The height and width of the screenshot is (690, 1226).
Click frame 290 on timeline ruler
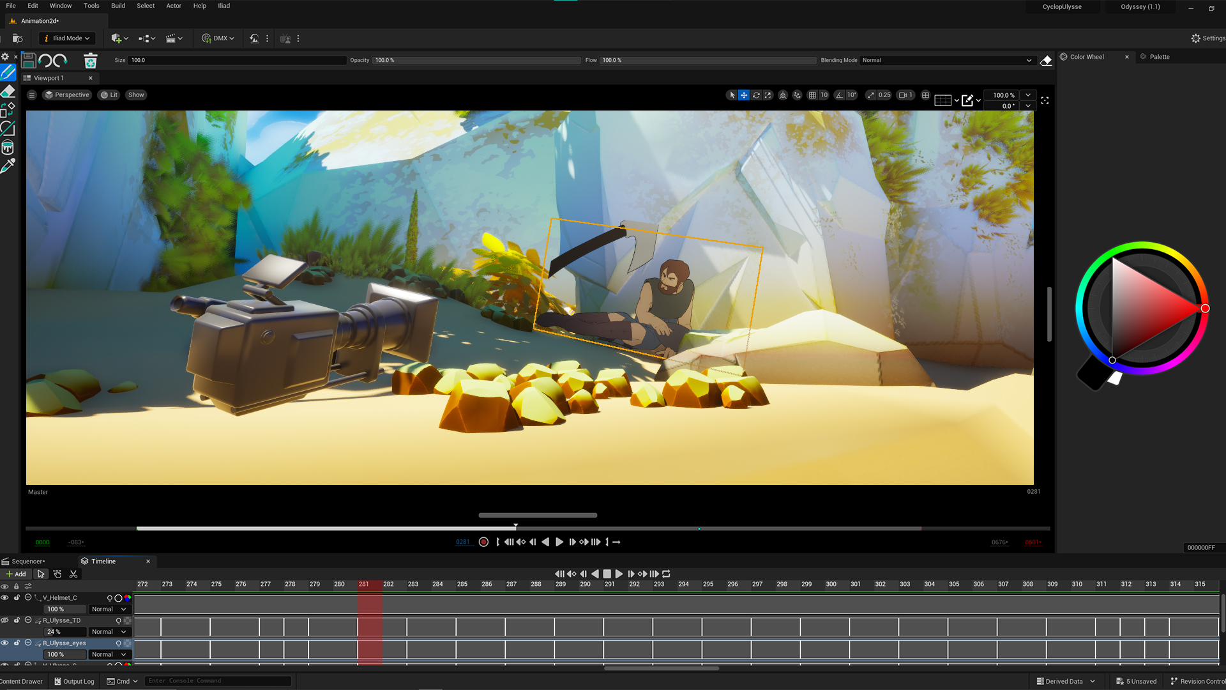585,585
